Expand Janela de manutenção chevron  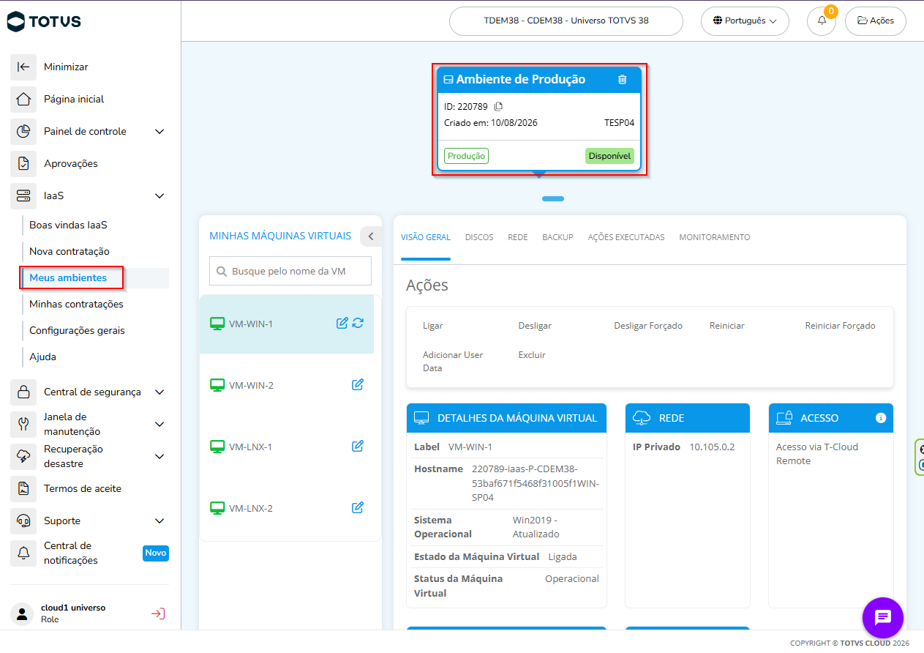point(159,424)
